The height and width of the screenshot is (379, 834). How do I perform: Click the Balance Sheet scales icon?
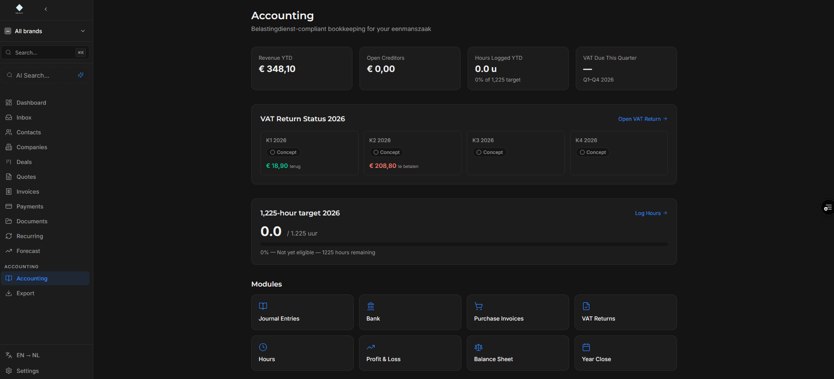coord(479,347)
